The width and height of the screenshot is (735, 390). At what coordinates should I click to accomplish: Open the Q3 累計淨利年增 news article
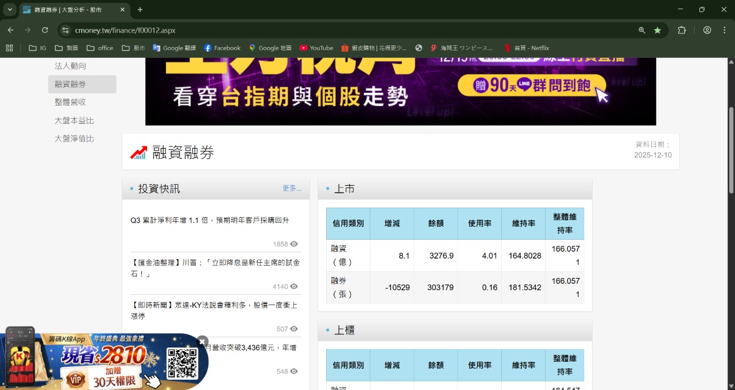click(x=210, y=220)
